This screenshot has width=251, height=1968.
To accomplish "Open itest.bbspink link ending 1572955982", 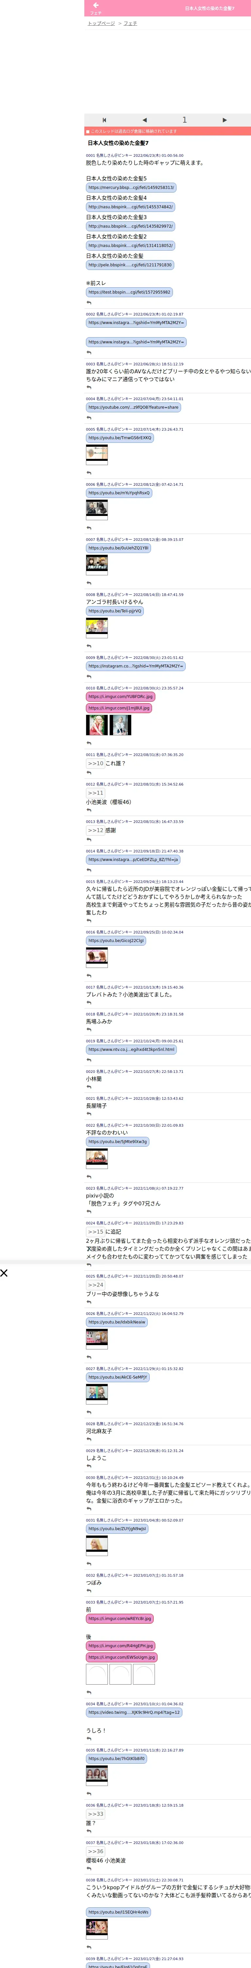I will coord(129,293).
